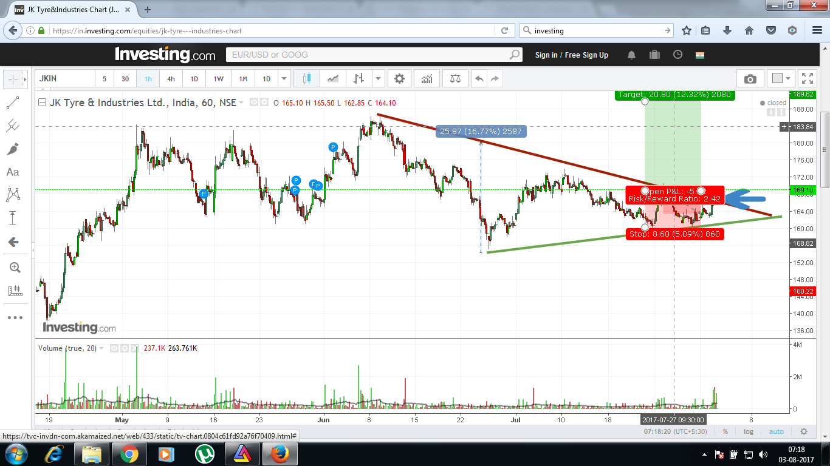Open uTorrent from the taskbar
The image size is (830, 466).
[x=204, y=453]
